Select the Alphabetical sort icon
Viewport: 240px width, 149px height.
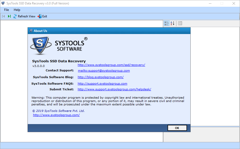coord(172,23)
